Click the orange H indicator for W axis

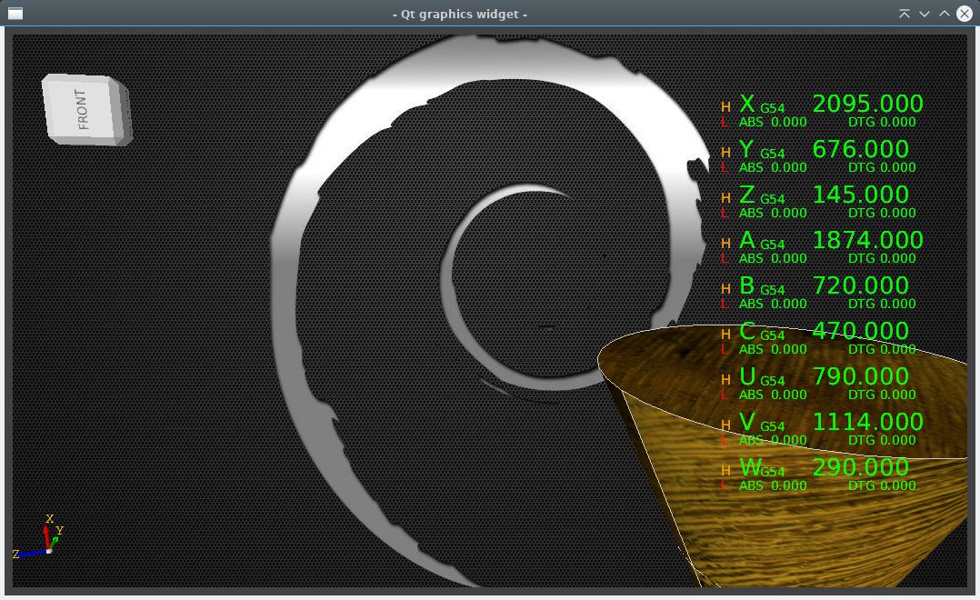725,471
